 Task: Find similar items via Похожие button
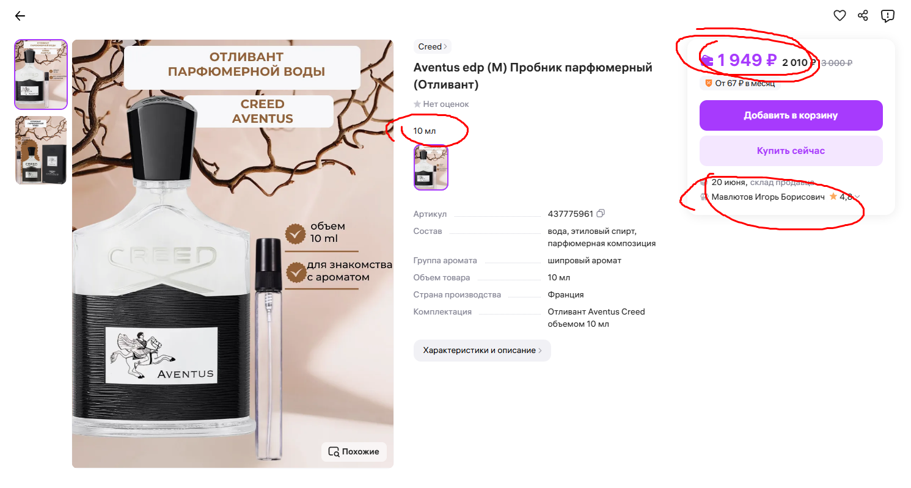coord(354,452)
